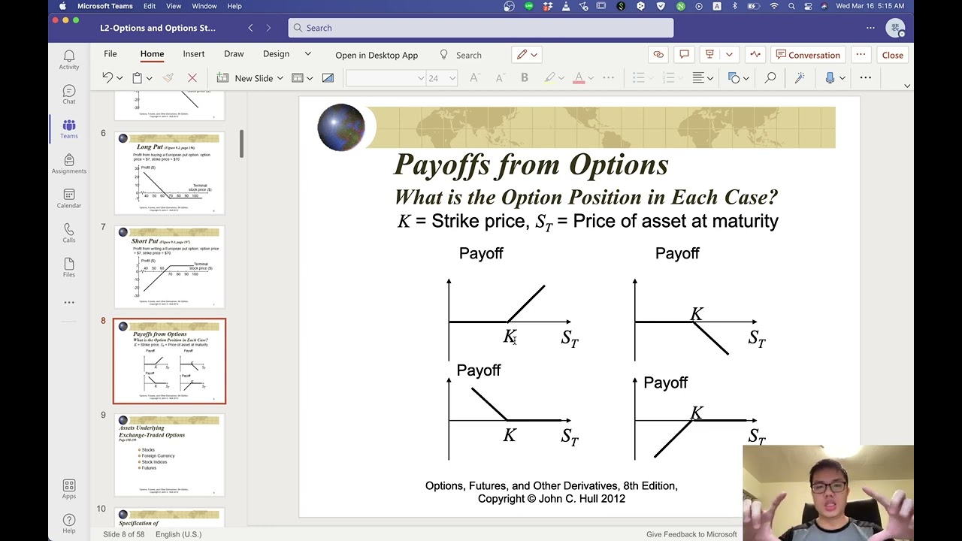
Task: Toggle numbered list
Action: click(x=668, y=77)
